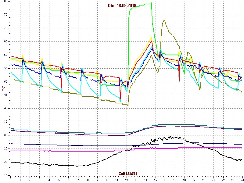Click hour 8 on the time axis

coord(88,180)
